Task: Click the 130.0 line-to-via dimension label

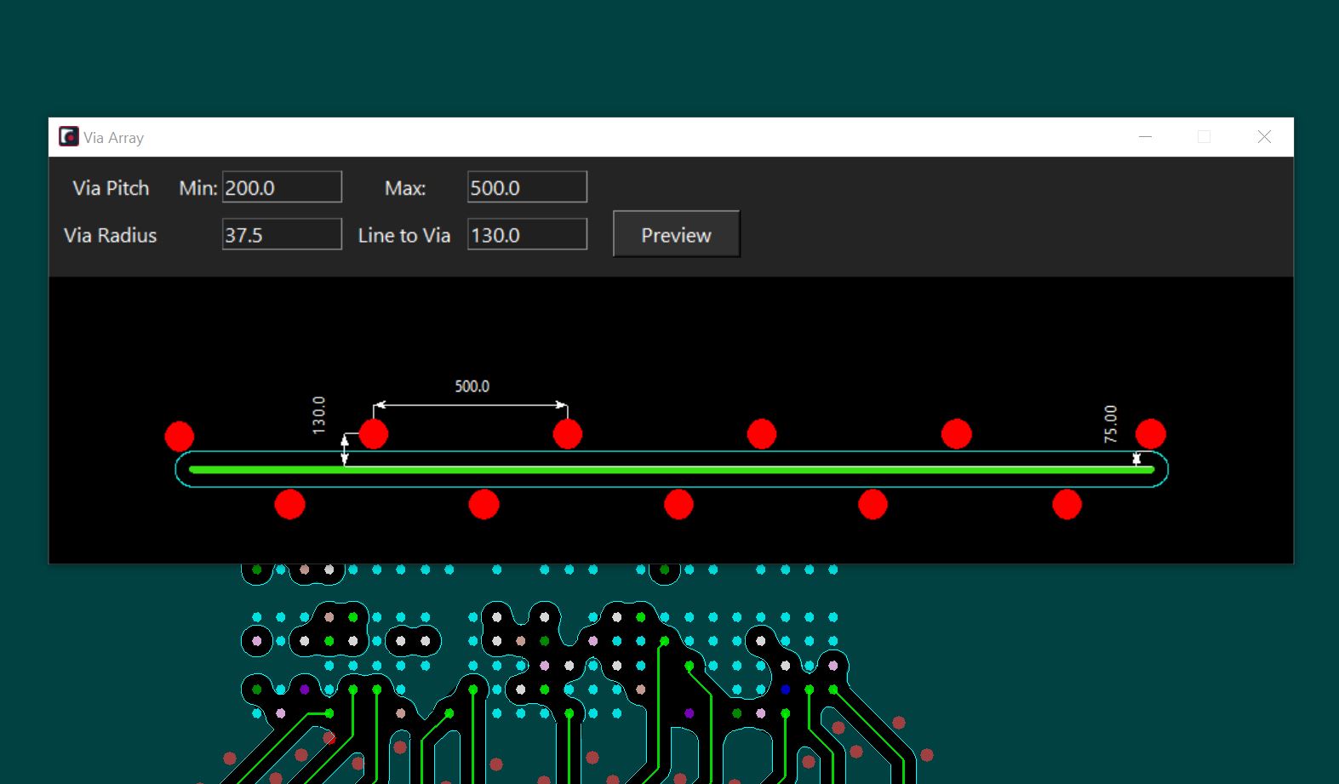Action: (x=318, y=415)
